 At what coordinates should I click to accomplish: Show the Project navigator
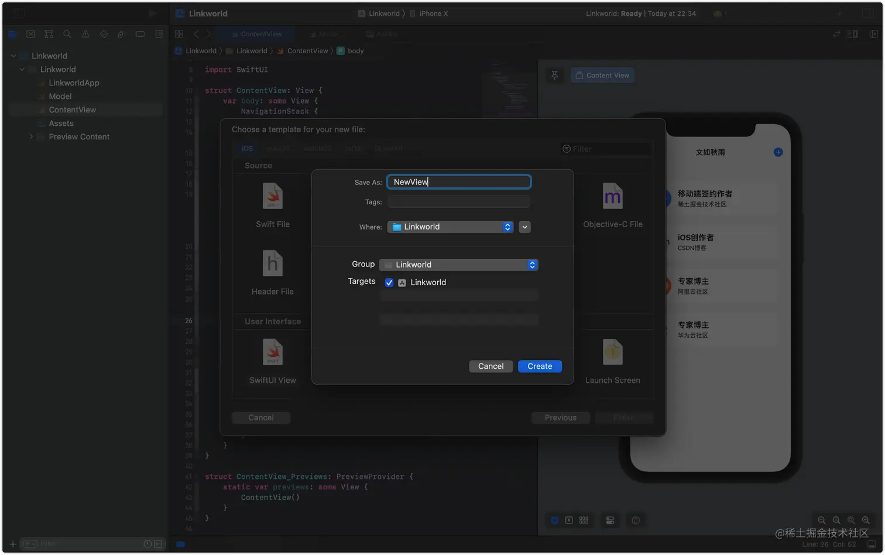12,34
